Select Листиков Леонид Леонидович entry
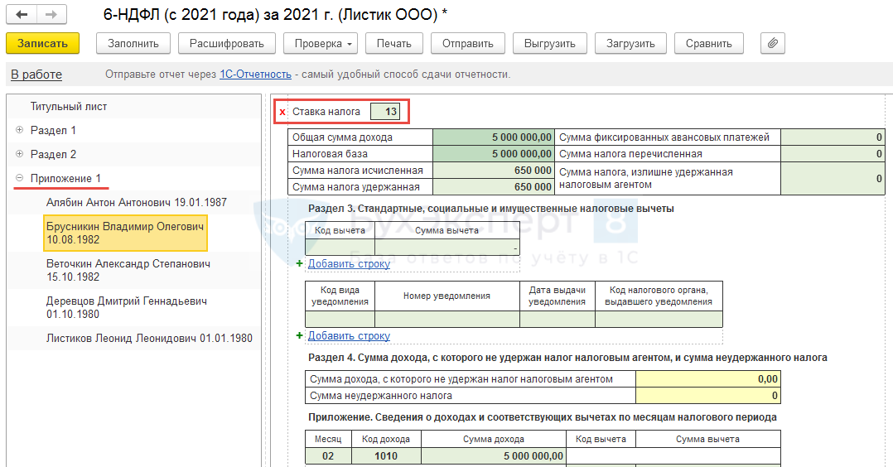 [149, 339]
